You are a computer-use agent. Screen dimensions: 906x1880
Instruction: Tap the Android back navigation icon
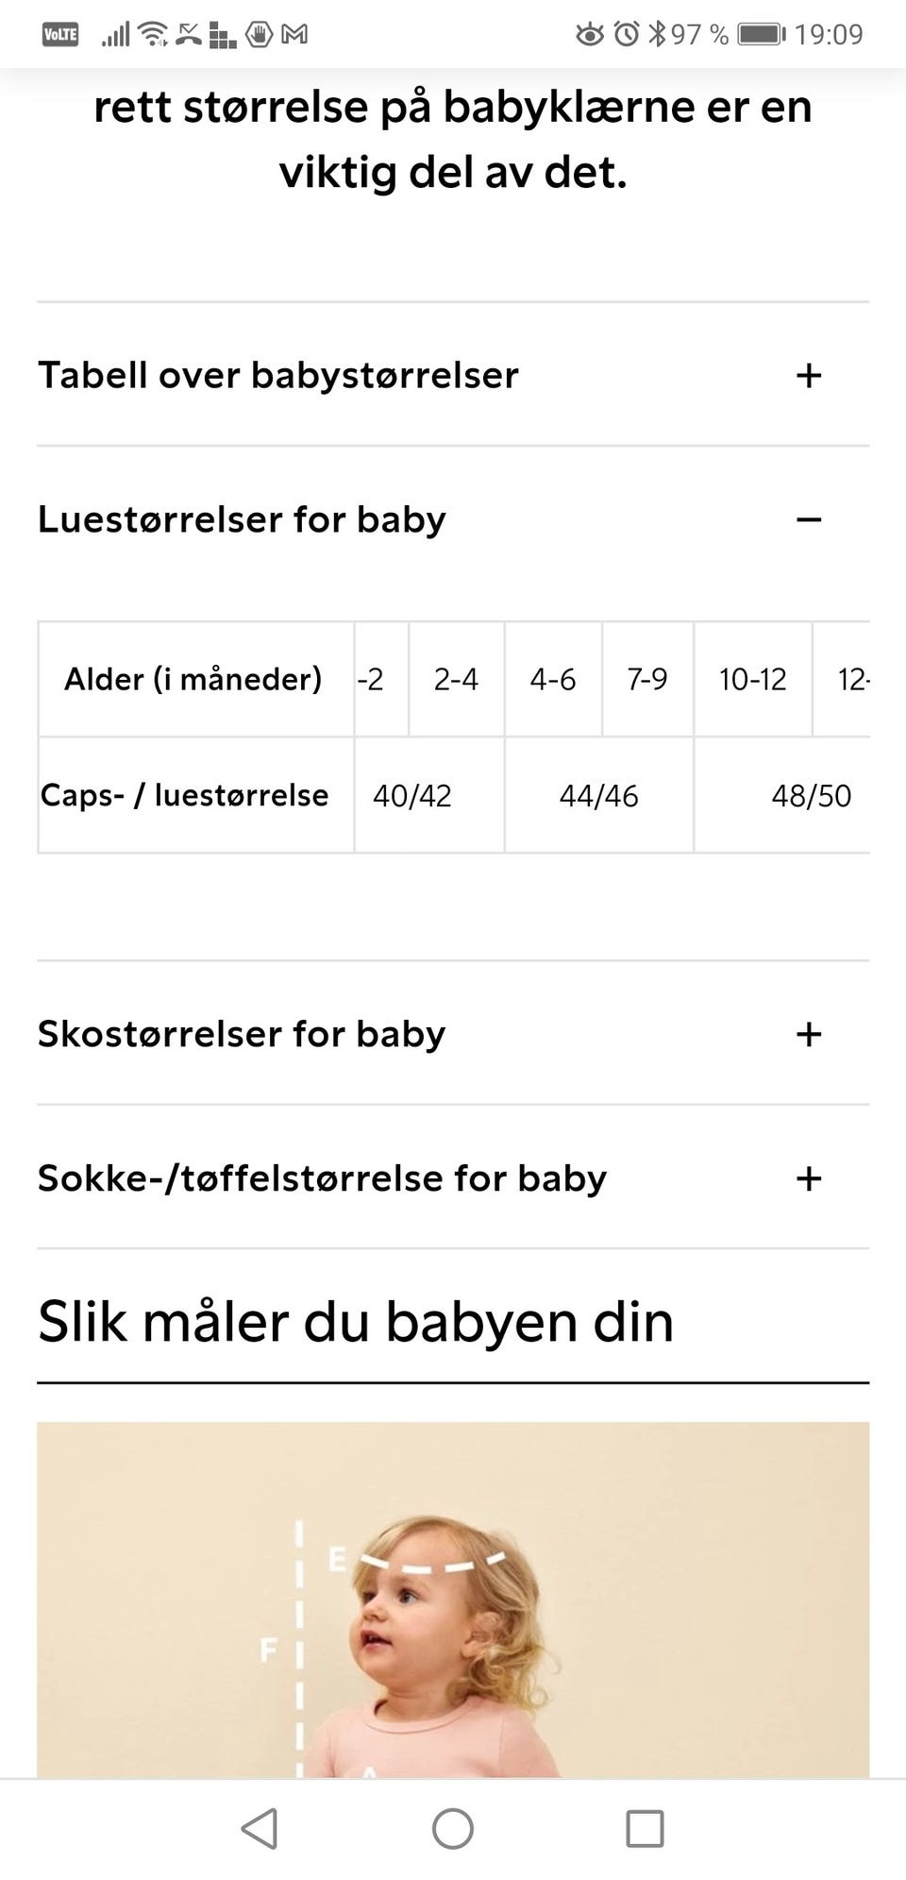(x=260, y=1828)
